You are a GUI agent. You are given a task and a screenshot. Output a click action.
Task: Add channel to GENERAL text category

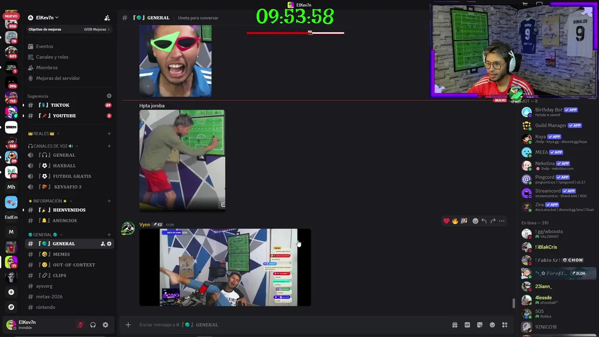click(x=109, y=235)
